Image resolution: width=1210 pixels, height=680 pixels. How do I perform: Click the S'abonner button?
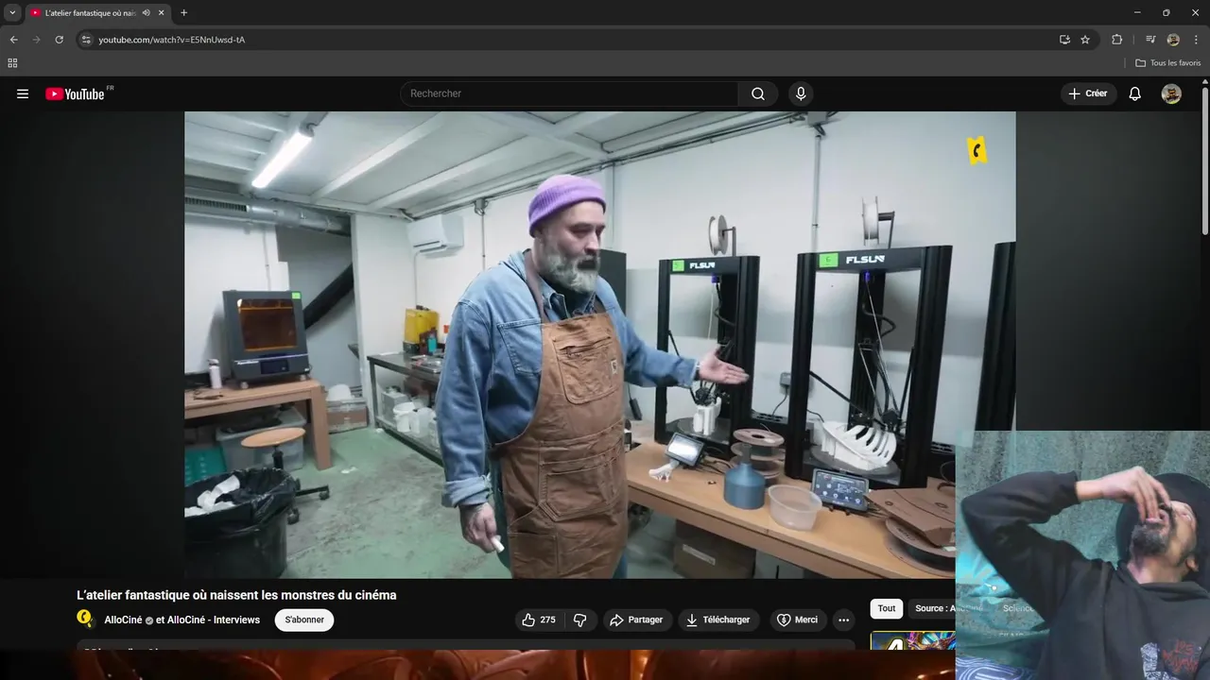(x=304, y=620)
